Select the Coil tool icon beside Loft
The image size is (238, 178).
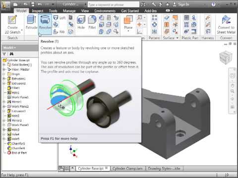click(x=70, y=18)
